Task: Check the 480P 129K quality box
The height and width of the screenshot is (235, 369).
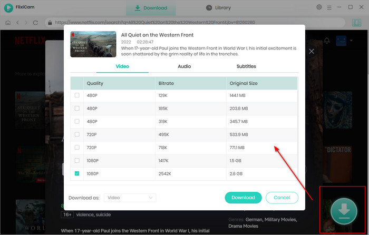Action: 77,95
